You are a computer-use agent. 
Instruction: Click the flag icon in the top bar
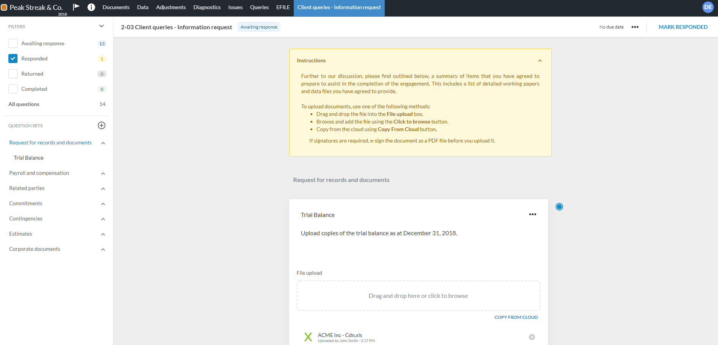pos(76,6)
